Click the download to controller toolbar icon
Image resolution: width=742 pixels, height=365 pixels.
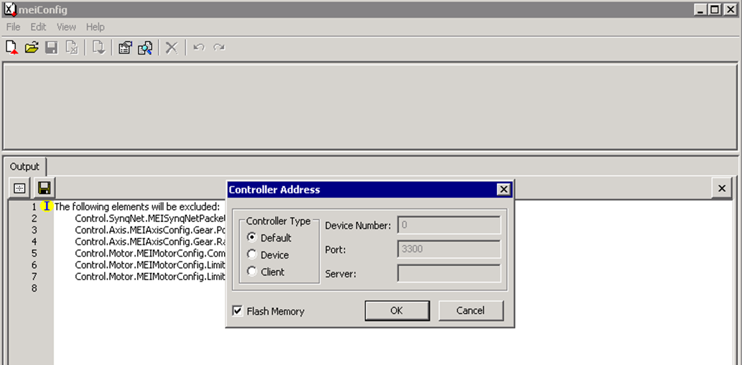click(x=99, y=48)
